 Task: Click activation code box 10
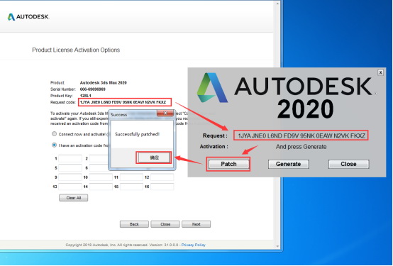(x=101, y=177)
